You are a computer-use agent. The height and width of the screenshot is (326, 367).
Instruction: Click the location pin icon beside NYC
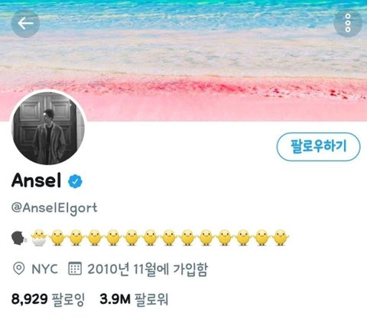18,269
